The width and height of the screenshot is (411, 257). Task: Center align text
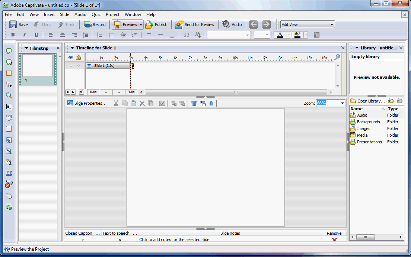[x=62, y=35]
